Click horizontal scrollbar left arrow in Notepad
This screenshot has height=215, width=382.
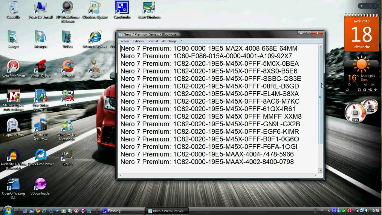(x=120, y=175)
